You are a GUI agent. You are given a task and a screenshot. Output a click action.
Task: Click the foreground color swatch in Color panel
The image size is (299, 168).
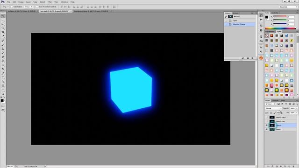point(267,17)
